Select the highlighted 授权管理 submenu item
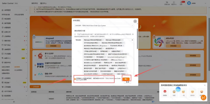 tap(17, 67)
